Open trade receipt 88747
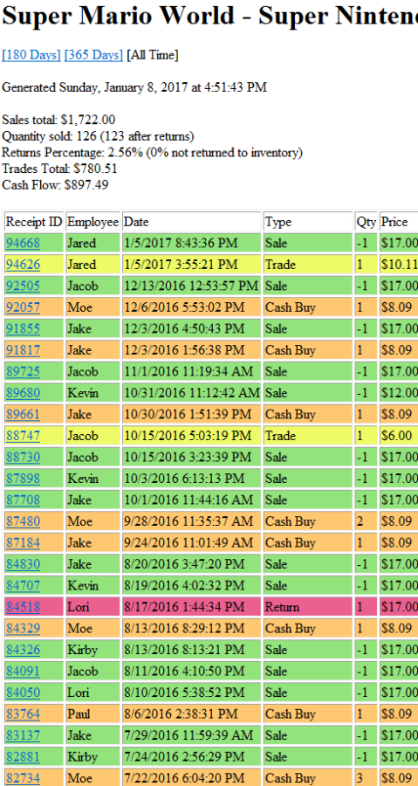 pyautogui.click(x=23, y=436)
